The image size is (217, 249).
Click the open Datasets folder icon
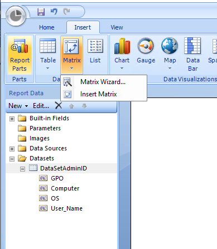(22, 158)
